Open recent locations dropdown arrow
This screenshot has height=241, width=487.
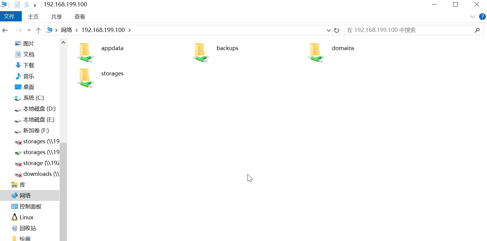click(29, 30)
